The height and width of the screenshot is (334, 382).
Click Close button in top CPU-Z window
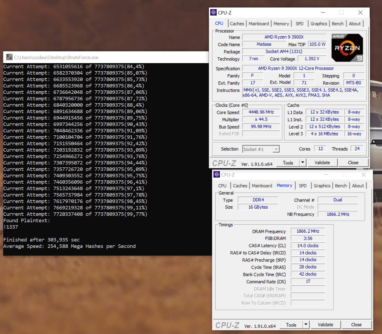pyautogui.click(x=353, y=163)
